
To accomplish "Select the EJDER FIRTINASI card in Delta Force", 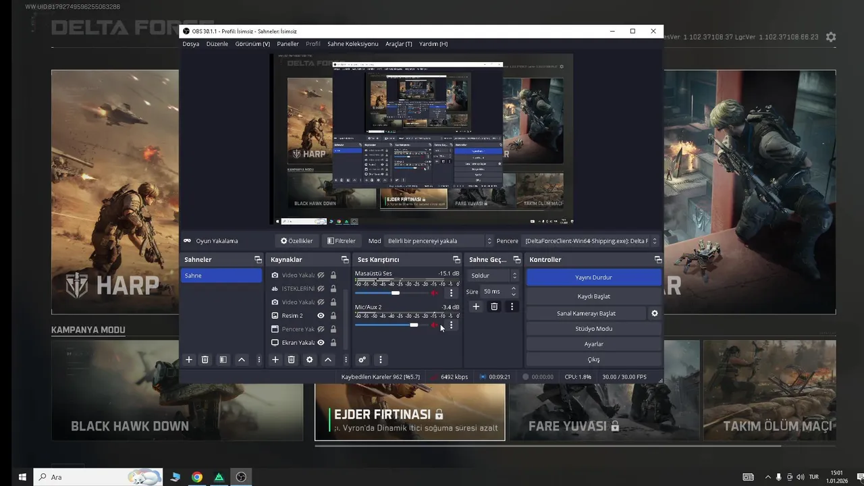I will (x=410, y=412).
